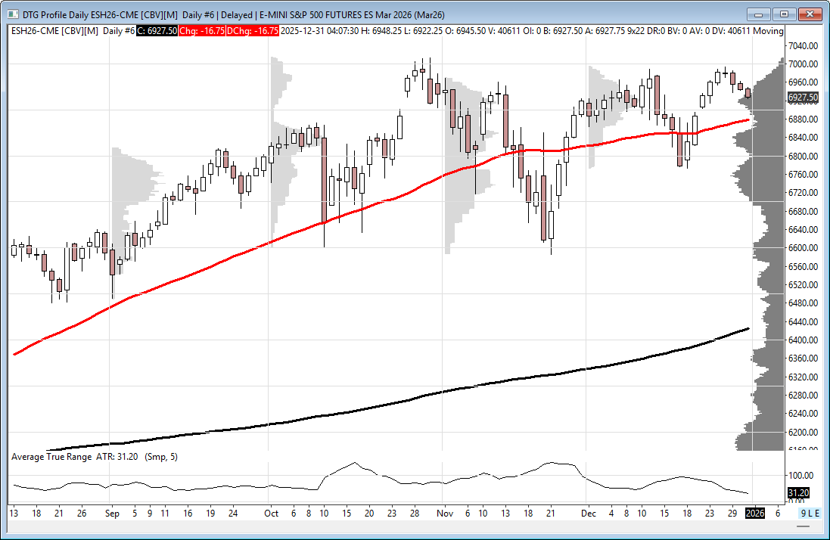Minimize the DTG Profile chart window
This screenshot has height=540, width=830.
[x=758, y=14]
